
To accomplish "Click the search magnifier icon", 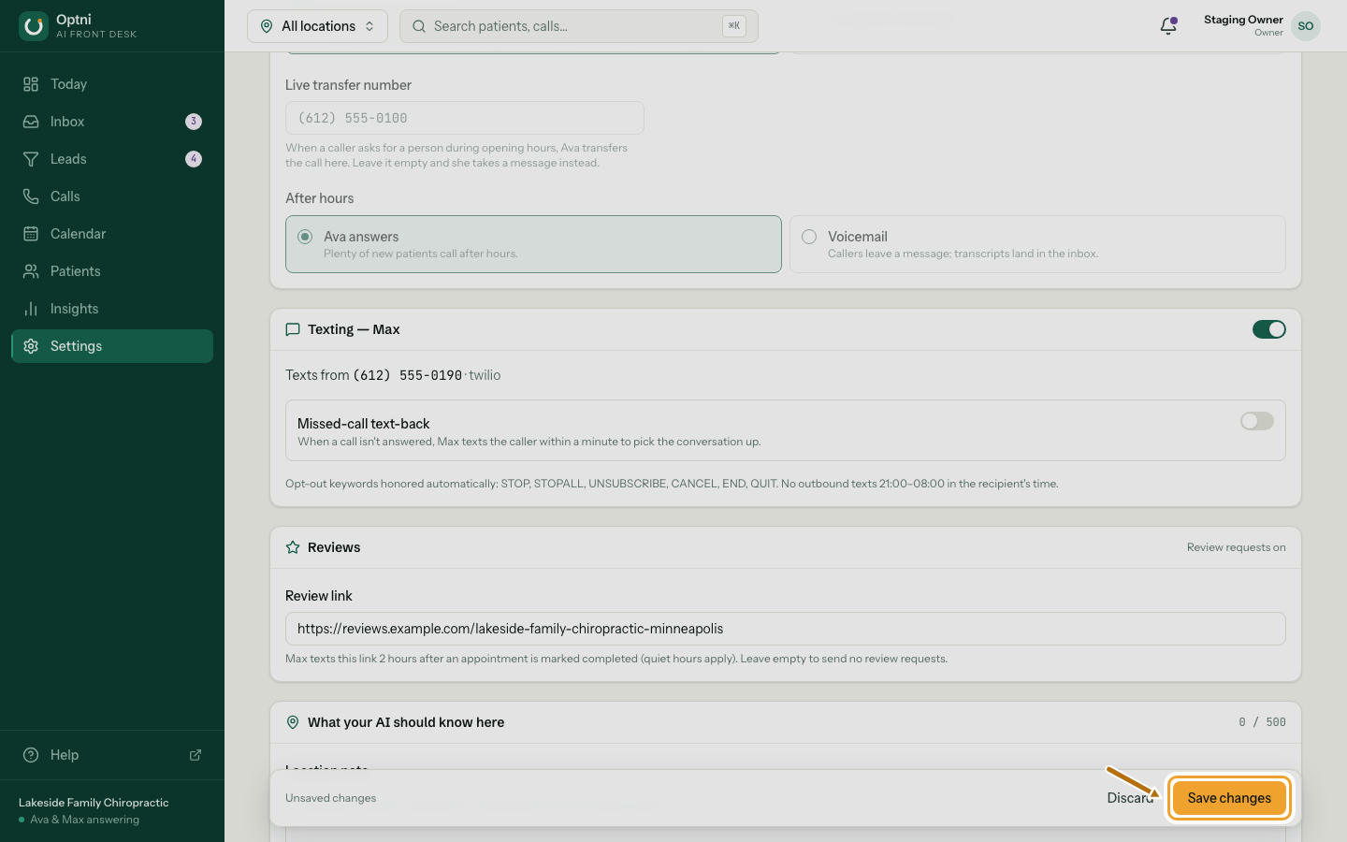I will (419, 26).
